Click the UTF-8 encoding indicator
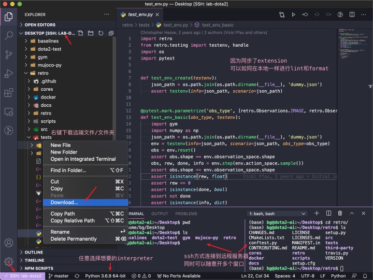Viewport: 373px width, 280px height. click(x=308, y=276)
